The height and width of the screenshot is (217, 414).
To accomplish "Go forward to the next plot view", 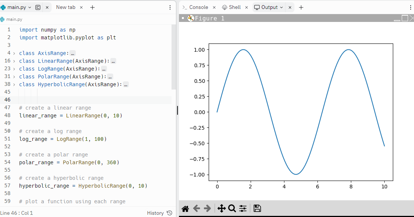I will pos(207,208).
